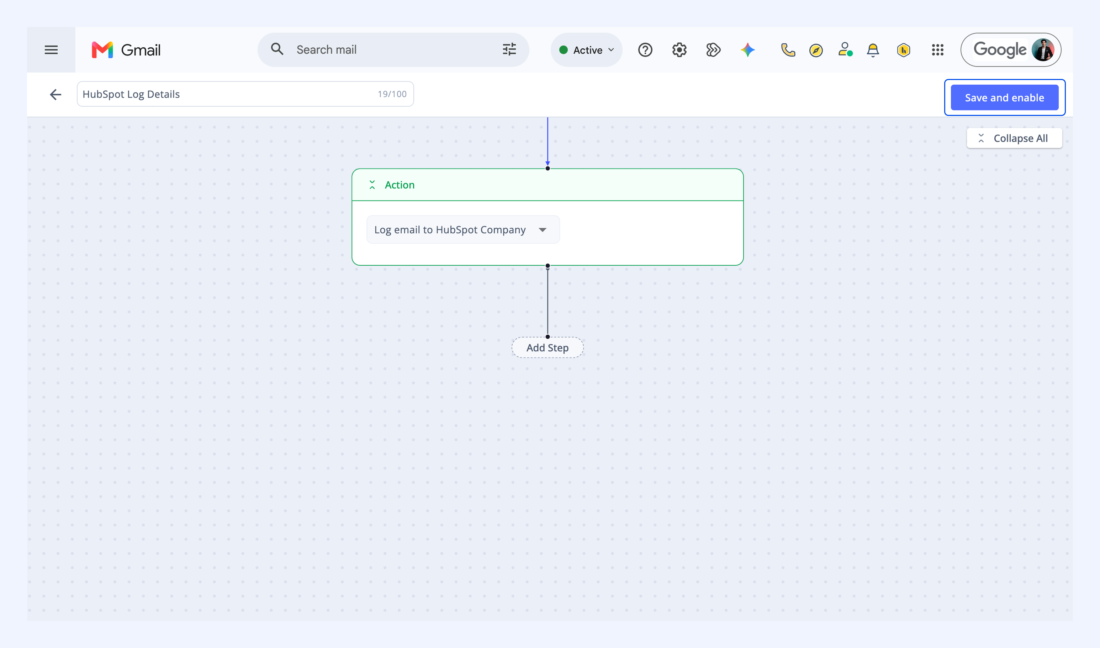This screenshot has width=1100, height=648.
Task: Open Google apps grid
Action: [x=937, y=50]
